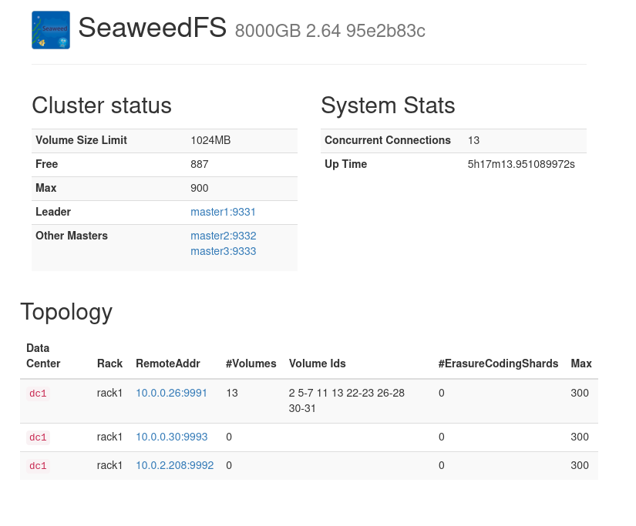This screenshot has height=526, width=636.
Task: Click erasure shards 0 in the 10.0.0.26:9991 row
Action: pos(441,393)
